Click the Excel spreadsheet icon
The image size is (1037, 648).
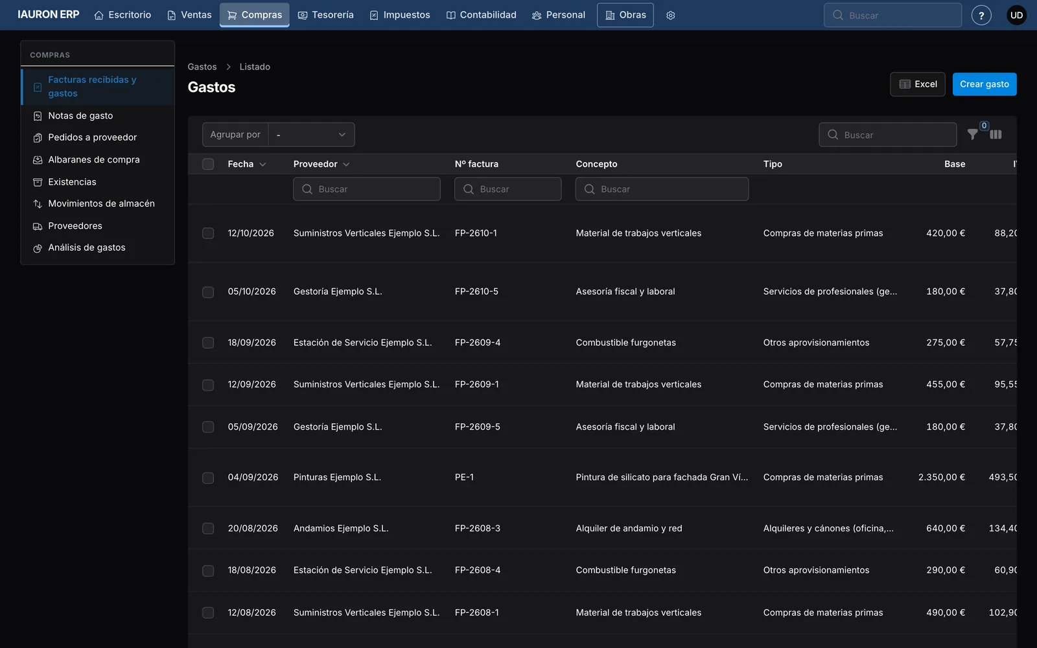point(905,84)
